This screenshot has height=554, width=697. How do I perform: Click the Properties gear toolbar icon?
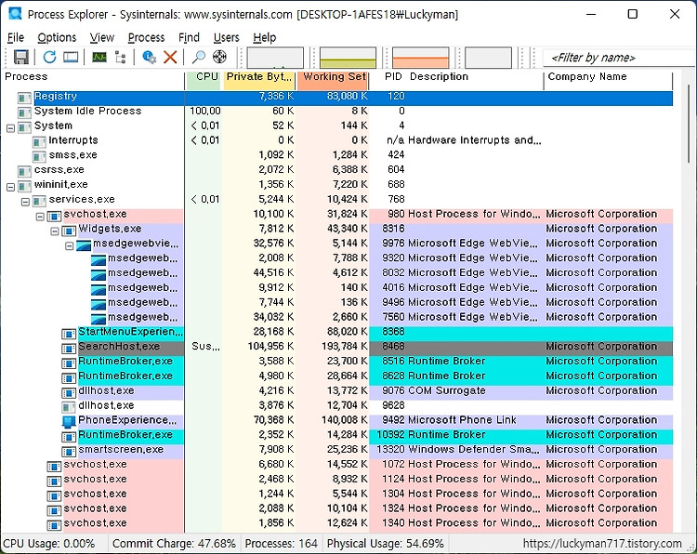[x=149, y=57]
